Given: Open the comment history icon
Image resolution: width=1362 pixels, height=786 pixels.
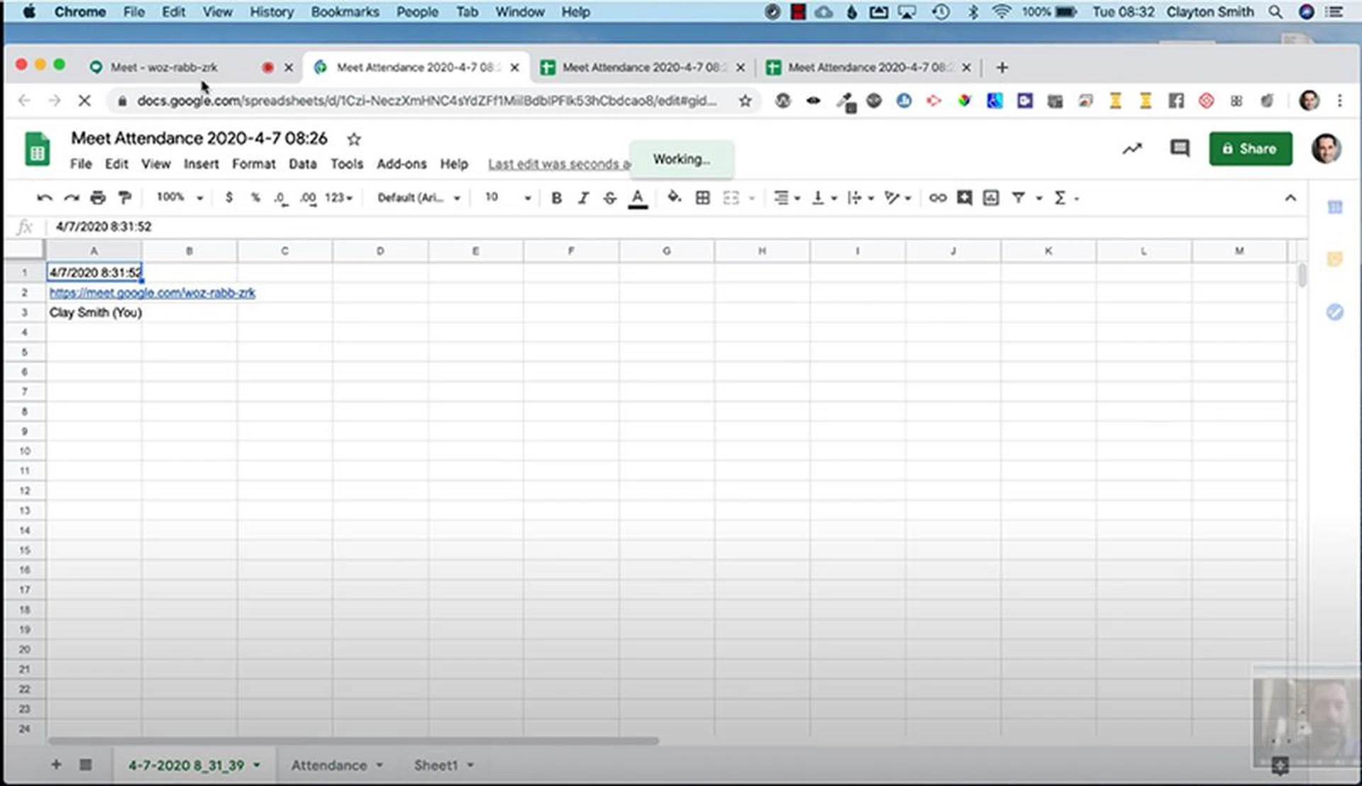Looking at the screenshot, I should coord(1179,148).
